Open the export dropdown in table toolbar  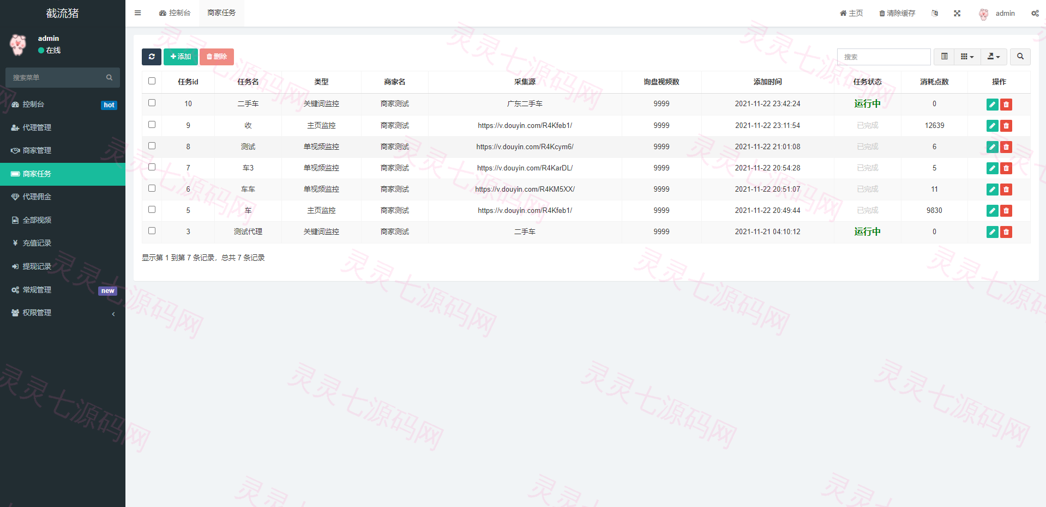994,57
